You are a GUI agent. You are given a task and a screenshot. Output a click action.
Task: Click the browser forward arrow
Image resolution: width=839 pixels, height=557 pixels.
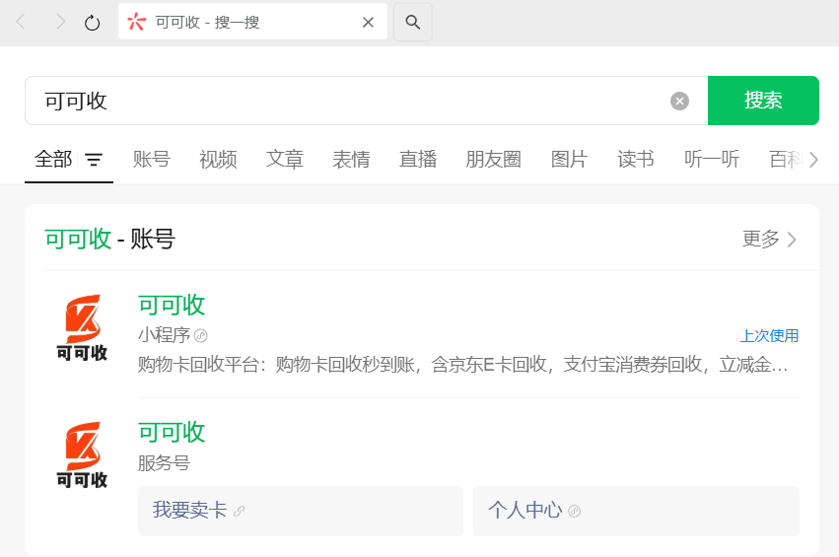pos(60,22)
